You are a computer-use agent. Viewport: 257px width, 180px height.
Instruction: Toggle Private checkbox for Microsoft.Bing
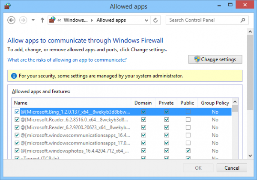tap(167, 112)
